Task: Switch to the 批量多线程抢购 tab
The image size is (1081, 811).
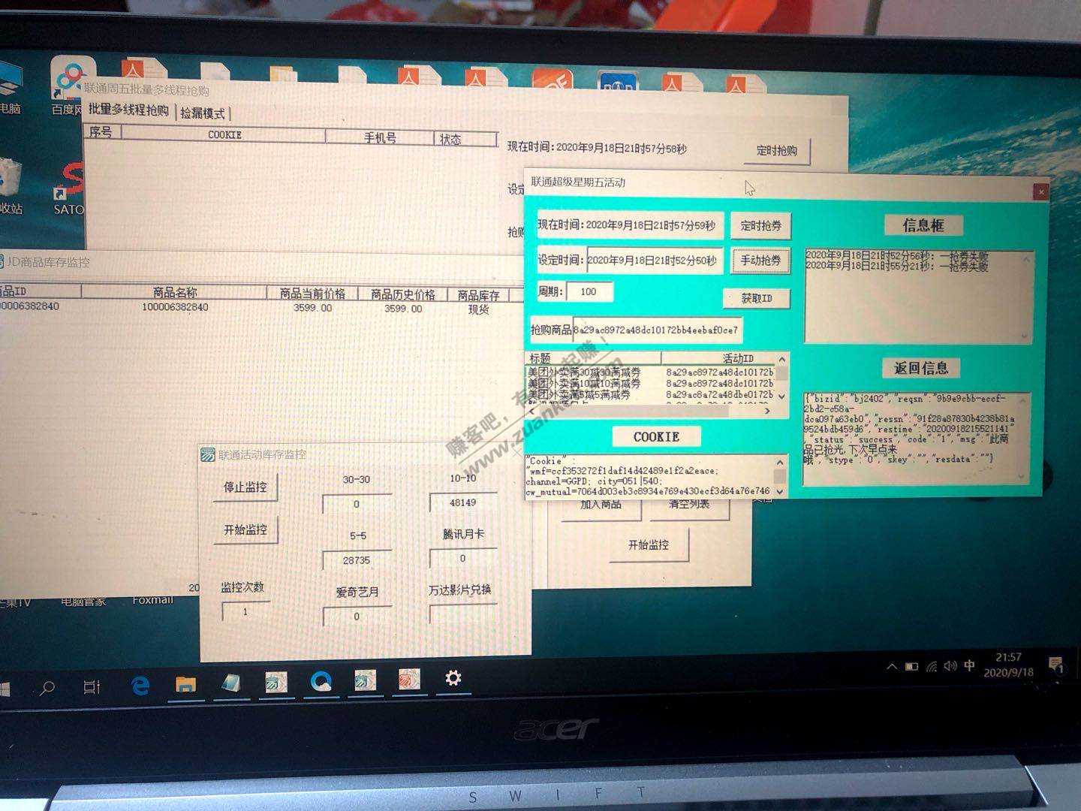Action: coord(129,110)
